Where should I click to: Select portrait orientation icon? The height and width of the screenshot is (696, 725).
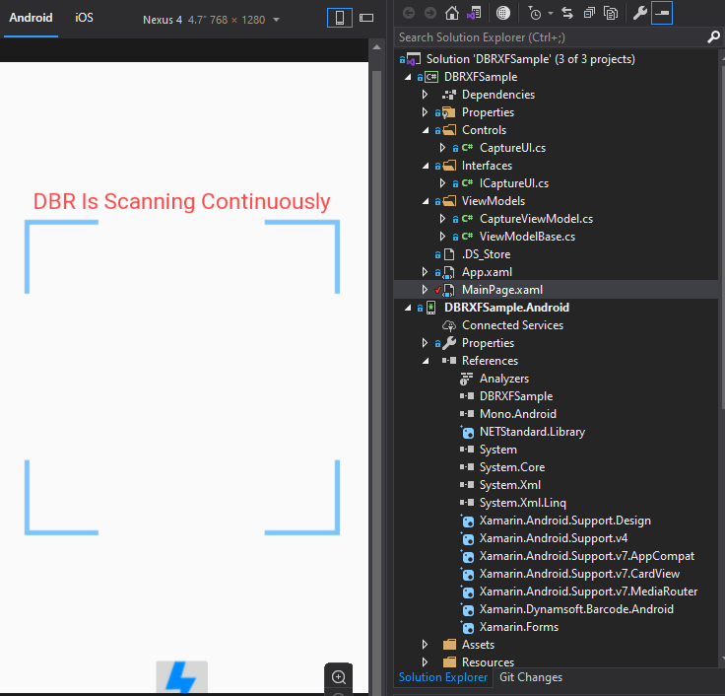tap(340, 18)
